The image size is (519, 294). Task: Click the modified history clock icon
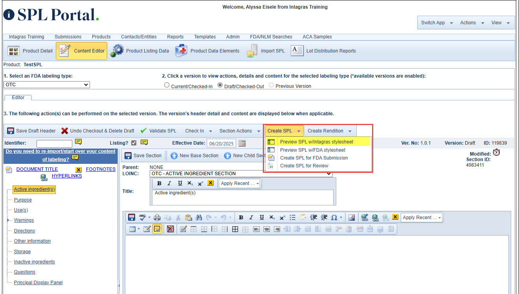coord(496,152)
